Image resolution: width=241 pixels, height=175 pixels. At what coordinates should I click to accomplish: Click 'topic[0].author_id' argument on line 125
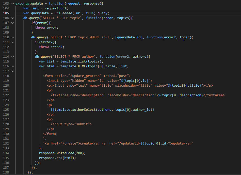point(133,110)
